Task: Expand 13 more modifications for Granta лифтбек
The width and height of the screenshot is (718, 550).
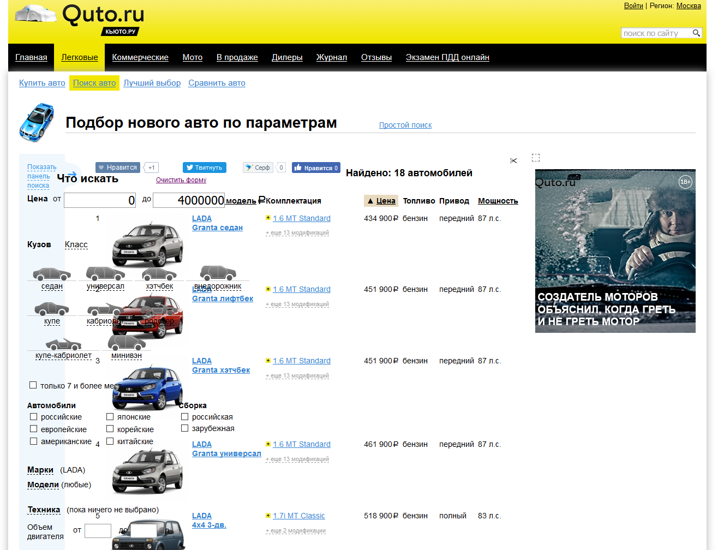Action: [x=297, y=304]
